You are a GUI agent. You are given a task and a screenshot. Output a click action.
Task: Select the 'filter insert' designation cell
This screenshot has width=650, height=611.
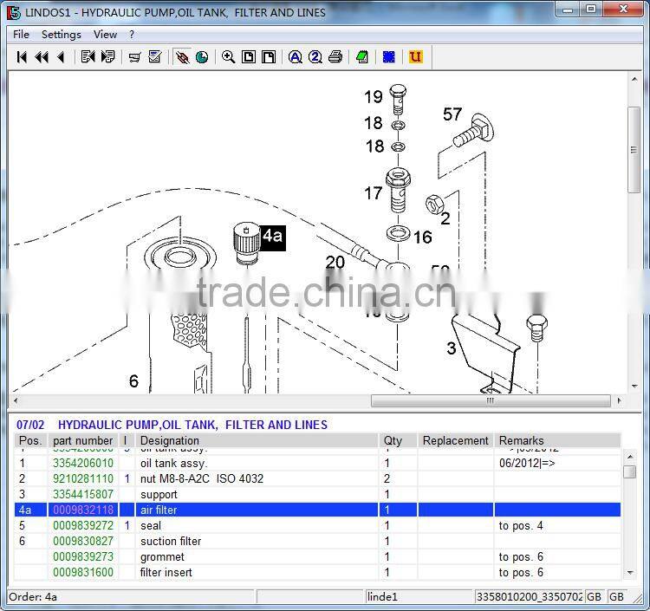(x=257, y=573)
